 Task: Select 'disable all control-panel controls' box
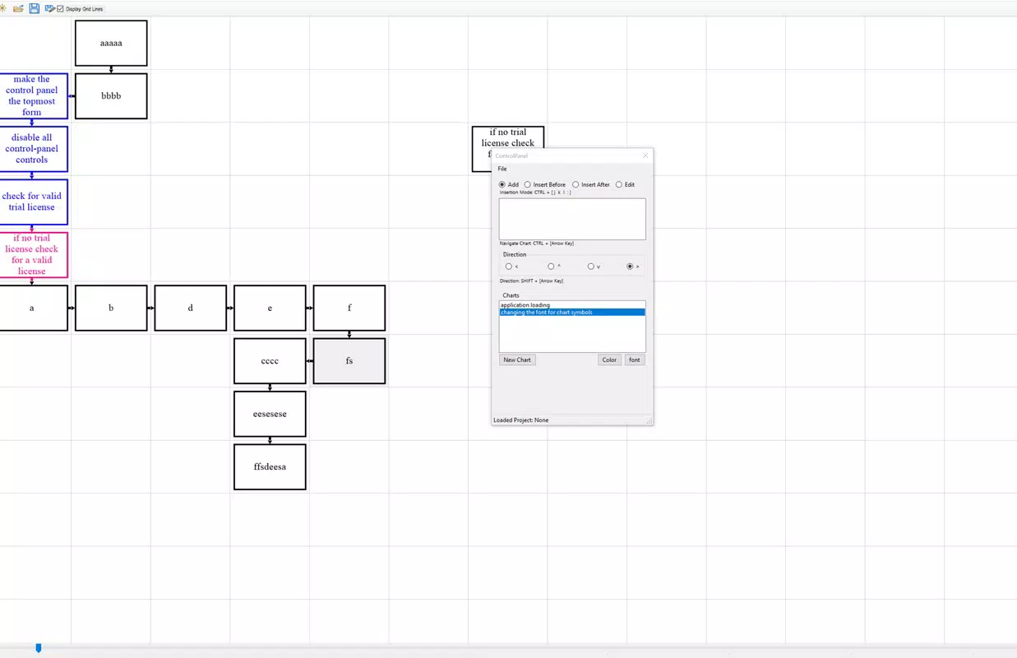(x=33, y=149)
